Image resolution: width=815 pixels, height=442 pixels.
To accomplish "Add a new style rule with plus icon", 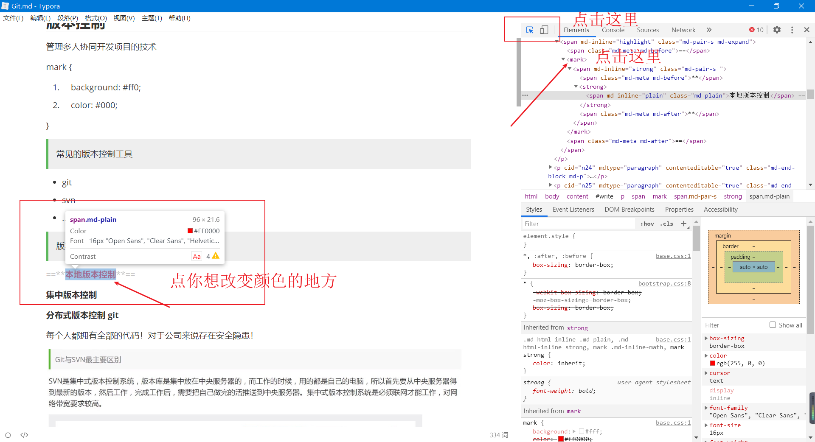I will point(683,224).
